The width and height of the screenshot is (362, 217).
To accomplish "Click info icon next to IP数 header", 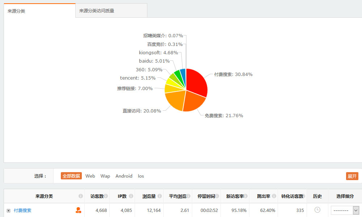I will (131, 196).
